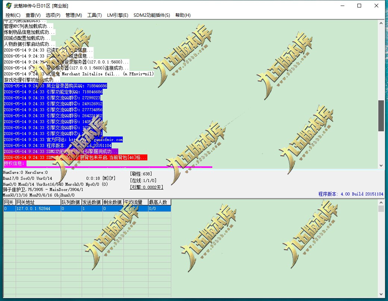The image size is (388, 301).
Task: Click the app icon in title bar
Action: tap(9, 6)
